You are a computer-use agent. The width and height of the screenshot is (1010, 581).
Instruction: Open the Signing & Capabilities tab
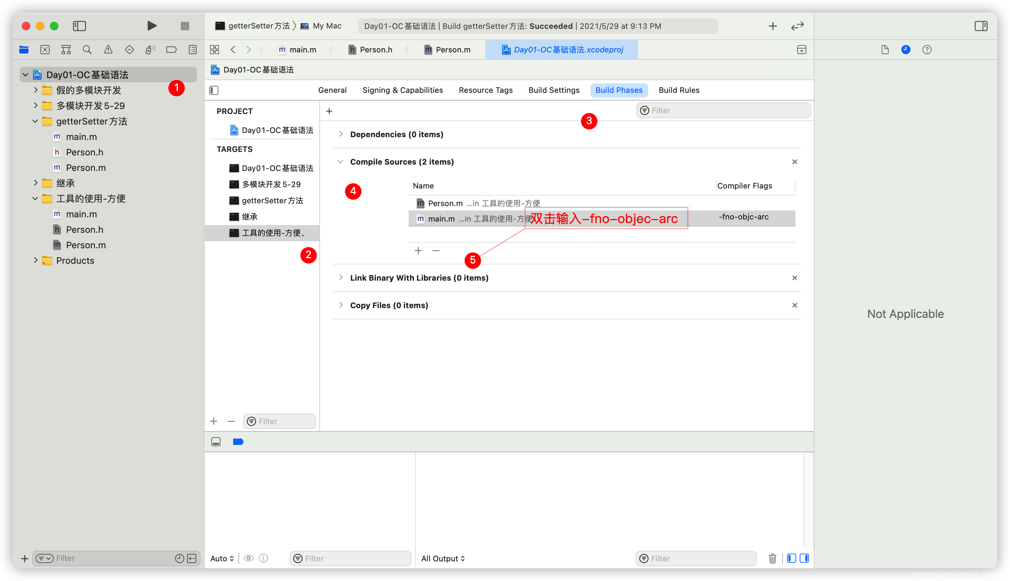[x=403, y=90]
